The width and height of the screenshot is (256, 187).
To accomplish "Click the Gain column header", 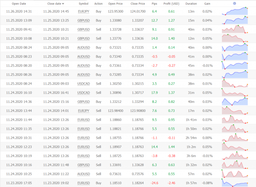I will (207, 4).
